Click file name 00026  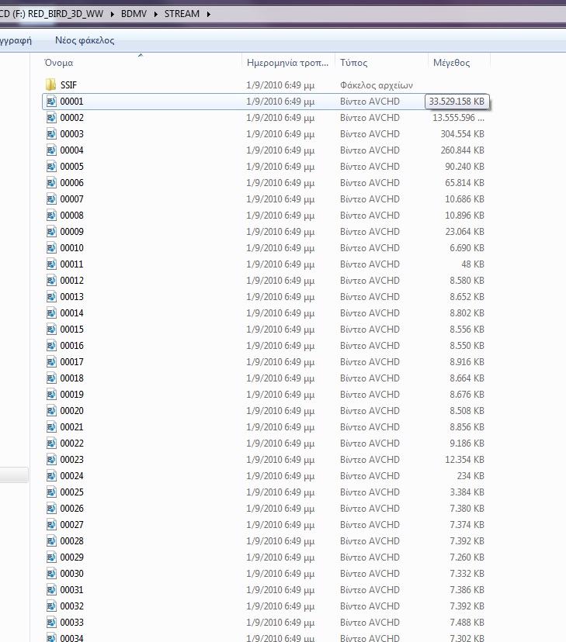(71, 509)
